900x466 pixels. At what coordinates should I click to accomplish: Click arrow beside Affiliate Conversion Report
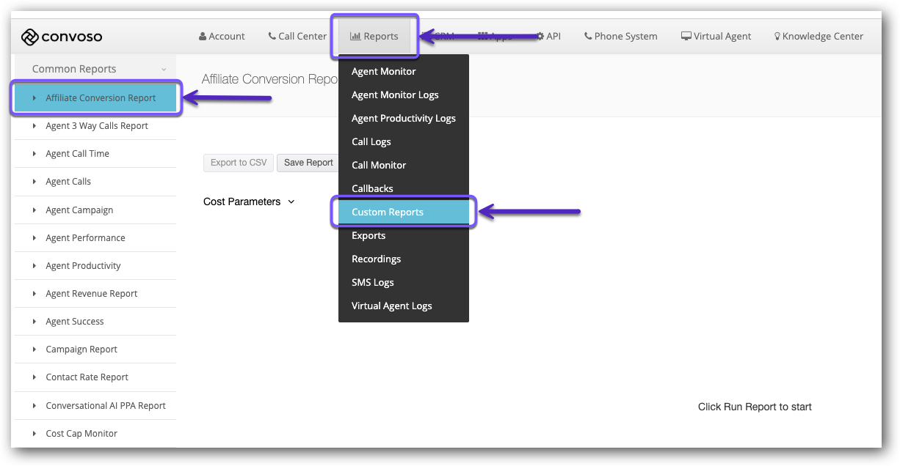click(x=35, y=97)
